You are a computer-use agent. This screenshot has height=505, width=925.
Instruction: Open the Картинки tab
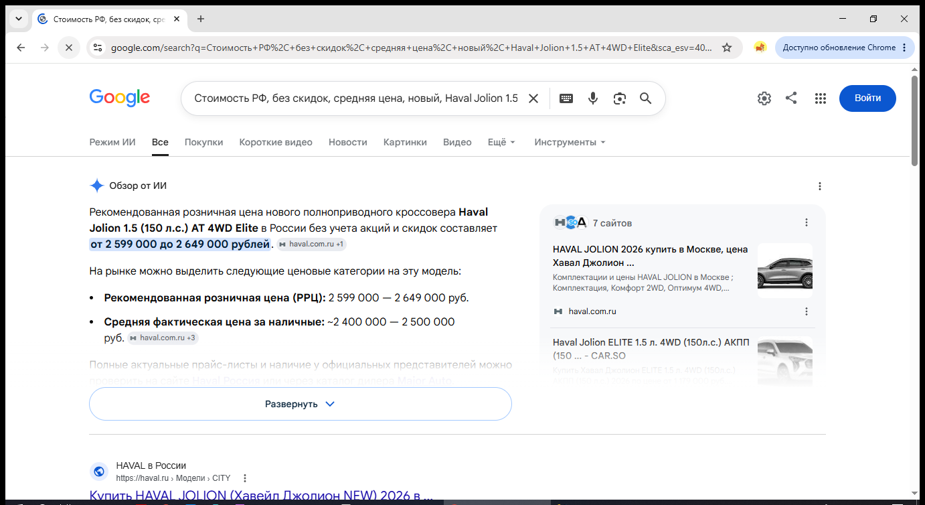405,142
